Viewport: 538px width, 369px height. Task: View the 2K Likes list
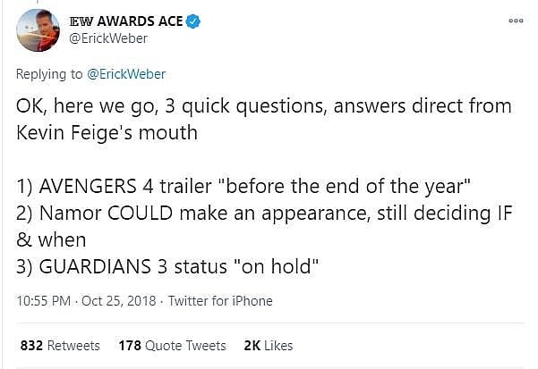pyautogui.click(x=268, y=345)
